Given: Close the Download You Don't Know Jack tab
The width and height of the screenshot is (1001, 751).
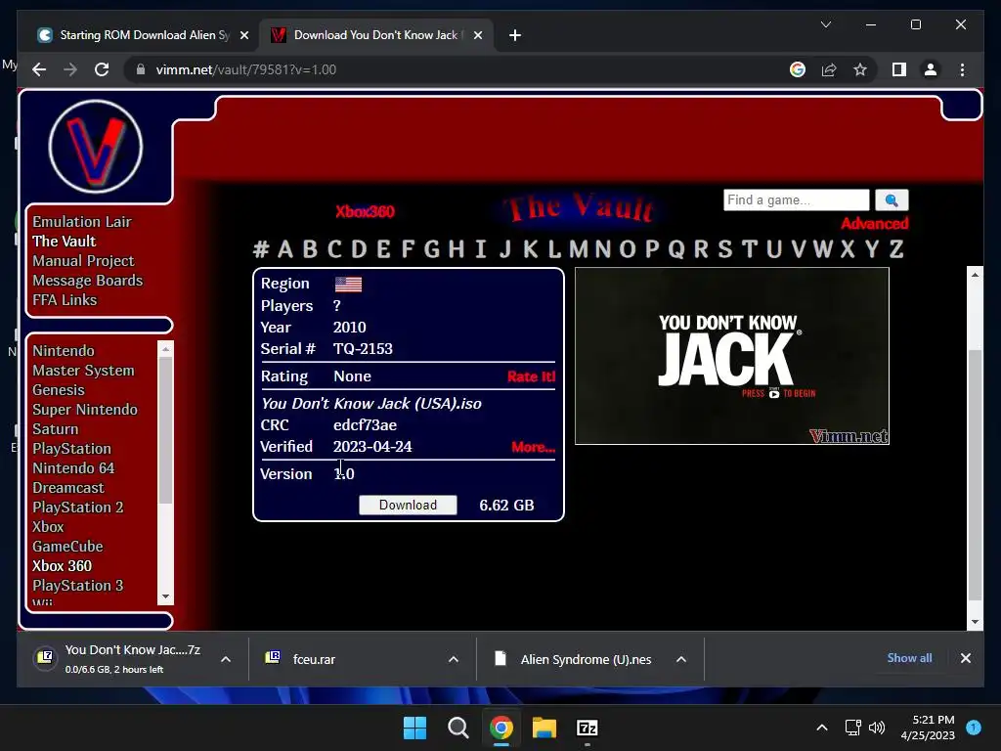Looking at the screenshot, I should pyautogui.click(x=477, y=35).
